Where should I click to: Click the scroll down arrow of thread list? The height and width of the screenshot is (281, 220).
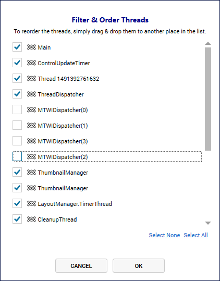pos(208,223)
